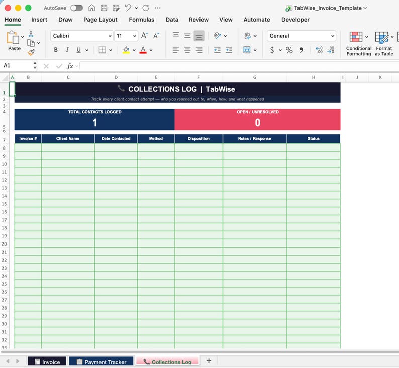Apply Percent Style format
The width and height of the screenshot is (399, 368).
[x=289, y=50]
